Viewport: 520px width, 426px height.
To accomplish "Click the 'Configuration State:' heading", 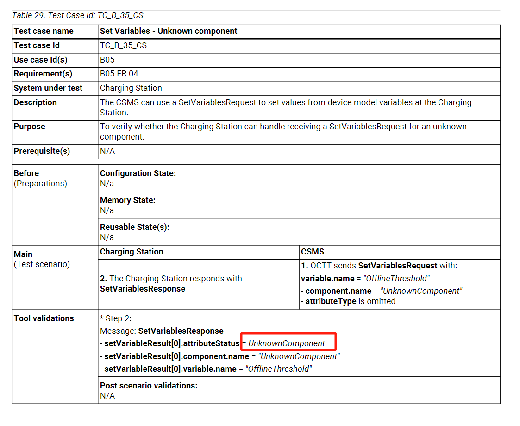I will [x=138, y=173].
